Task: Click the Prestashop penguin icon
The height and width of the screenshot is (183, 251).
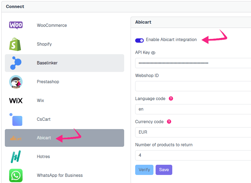Action: click(16, 82)
